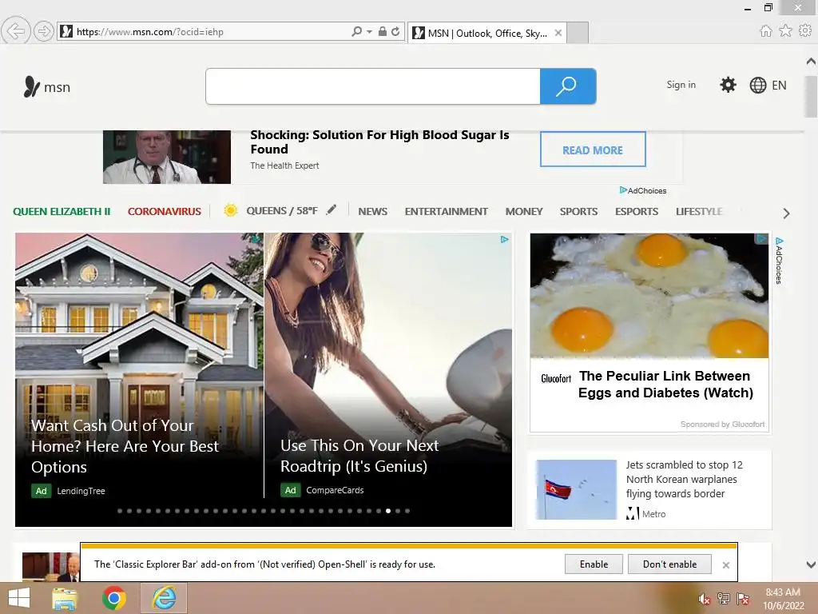
Task: Click the muted speaker tray icon
Action: coord(705,599)
